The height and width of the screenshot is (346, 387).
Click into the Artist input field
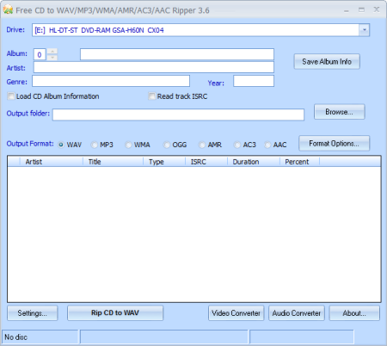(154, 67)
